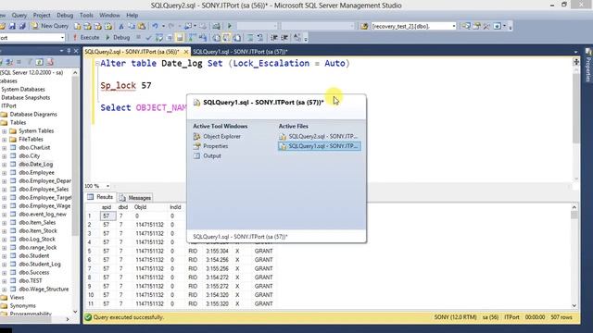Open the Query menu
This screenshot has height=333, width=593.
[19, 15]
